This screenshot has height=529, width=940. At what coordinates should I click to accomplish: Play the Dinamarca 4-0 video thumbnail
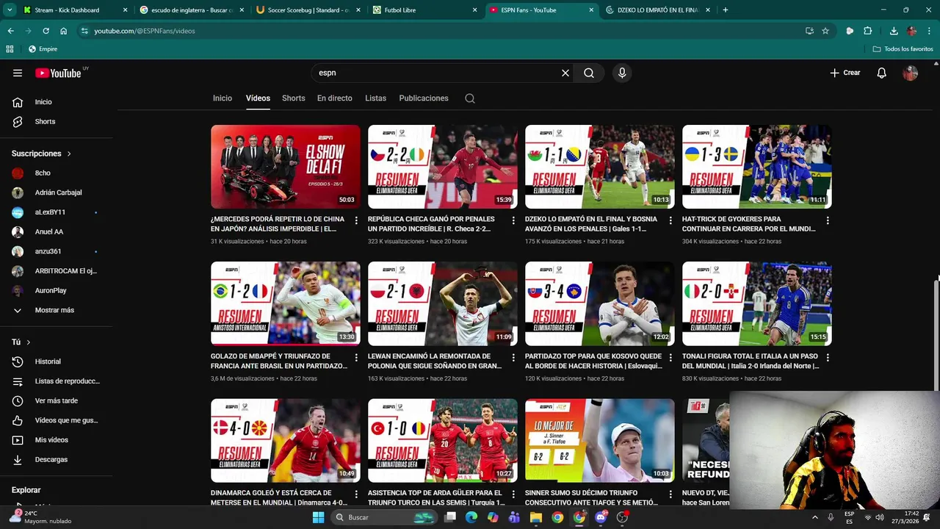tap(286, 441)
